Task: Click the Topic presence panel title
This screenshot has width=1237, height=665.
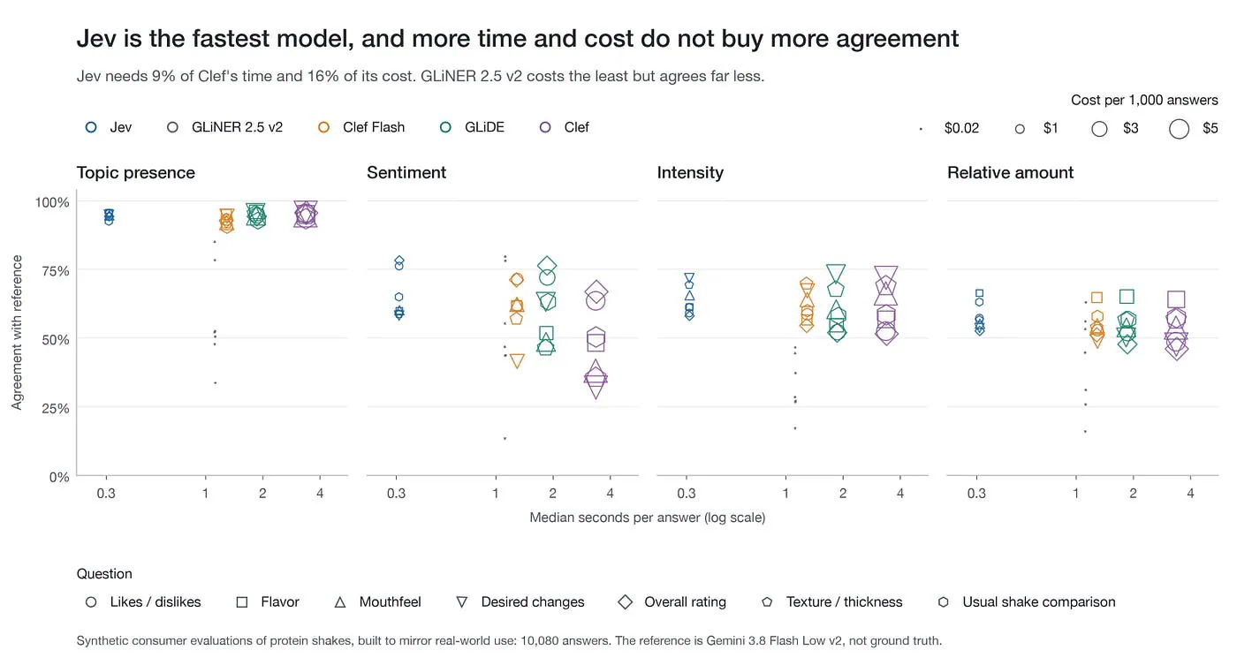Action: (136, 173)
